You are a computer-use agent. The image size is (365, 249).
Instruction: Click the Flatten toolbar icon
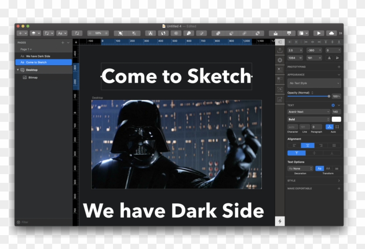[x=202, y=34]
